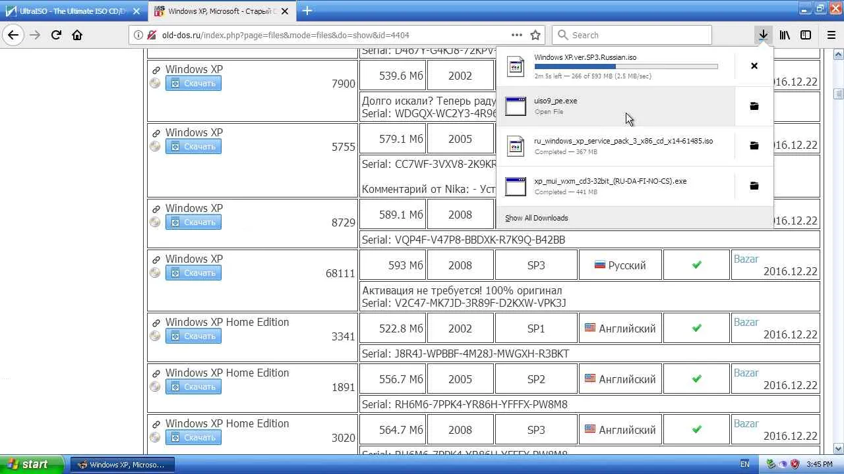Close the UltraISO tab

pos(137,11)
